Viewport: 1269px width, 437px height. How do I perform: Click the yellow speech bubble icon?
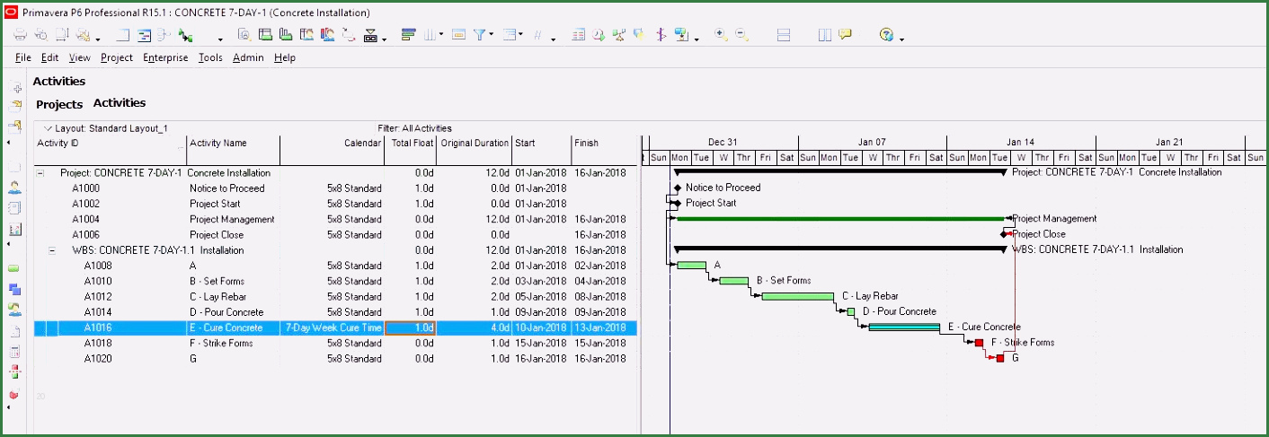click(x=845, y=35)
